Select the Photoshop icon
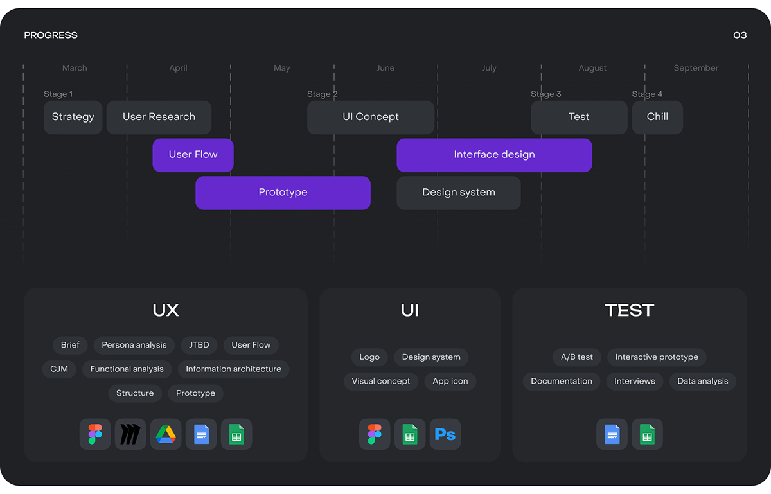 (445, 434)
